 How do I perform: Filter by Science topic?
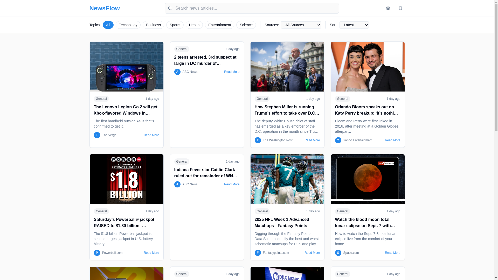(246, 25)
